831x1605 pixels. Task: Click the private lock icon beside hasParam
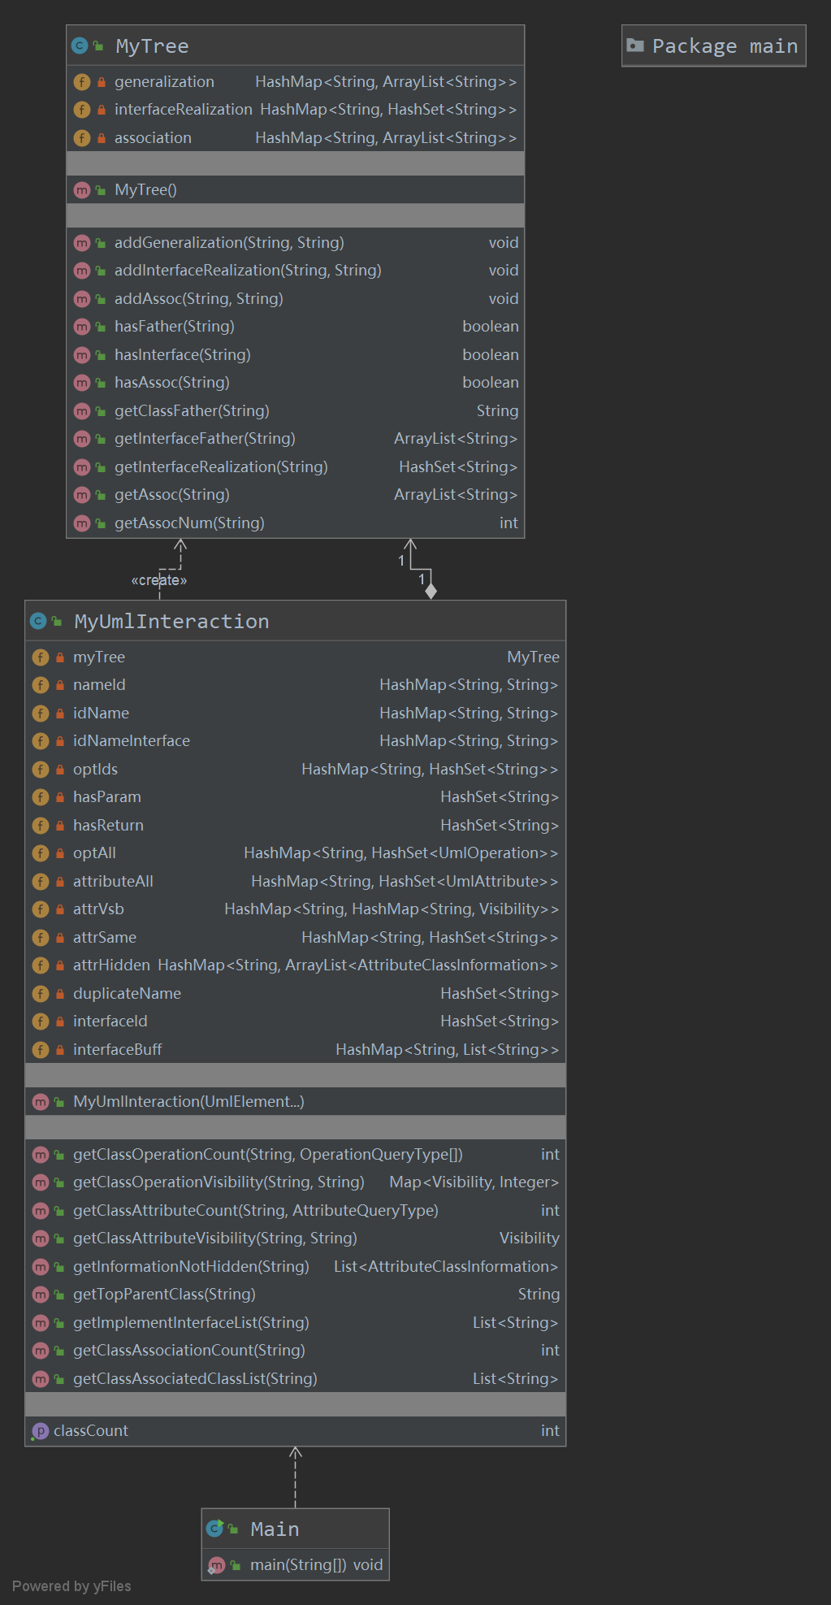coord(60,797)
